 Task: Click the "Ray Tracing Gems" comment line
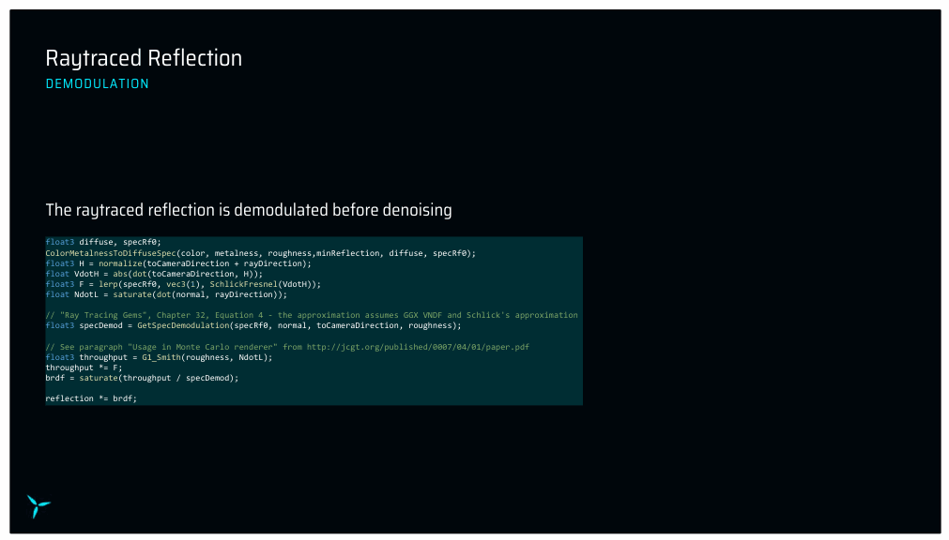point(312,315)
